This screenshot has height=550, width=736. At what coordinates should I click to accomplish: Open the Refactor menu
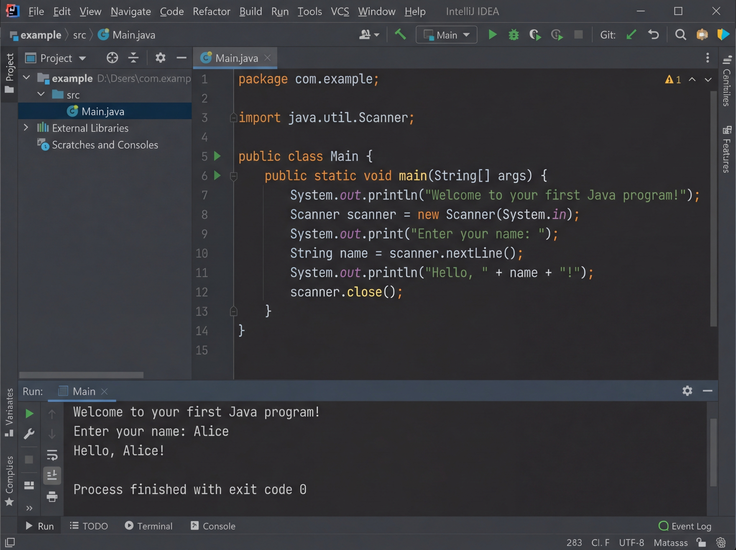pyautogui.click(x=211, y=11)
